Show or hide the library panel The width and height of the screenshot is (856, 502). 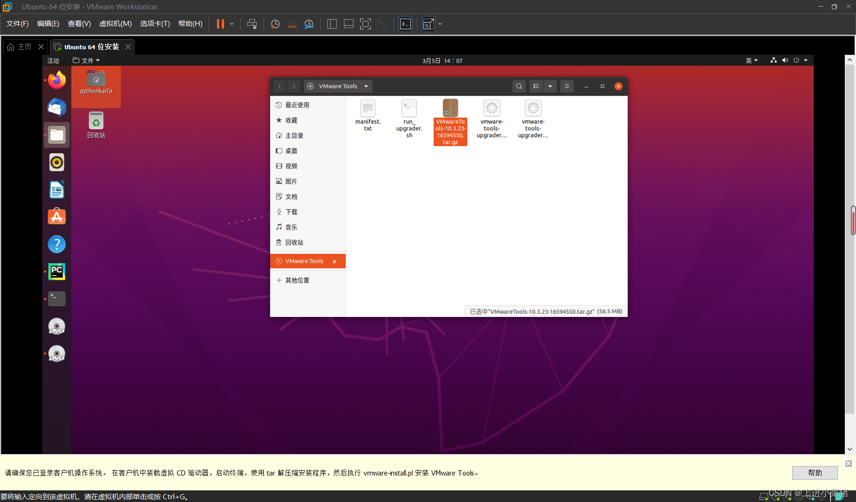point(332,24)
